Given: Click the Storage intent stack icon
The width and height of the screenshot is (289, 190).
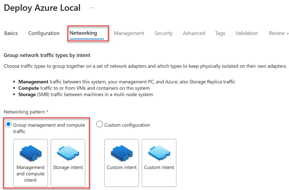Looking at the screenshot, I should 68,153.
